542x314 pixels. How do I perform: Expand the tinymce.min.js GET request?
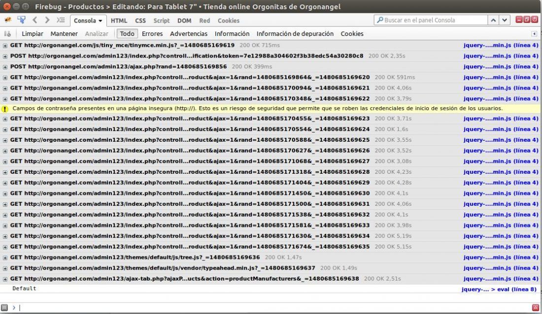click(x=5, y=46)
